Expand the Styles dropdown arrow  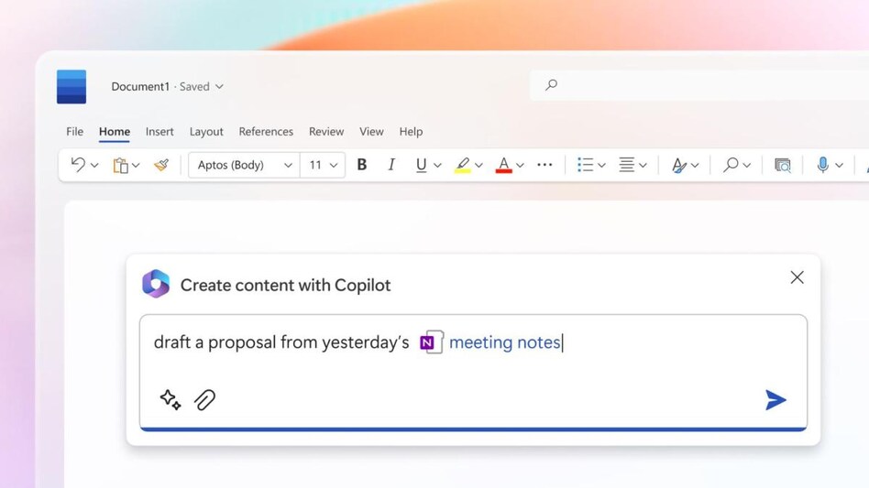click(695, 165)
